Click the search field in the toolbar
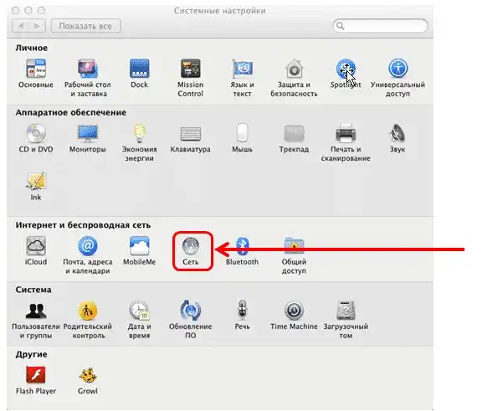This screenshot has width=482, height=411. (x=380, y=26)
